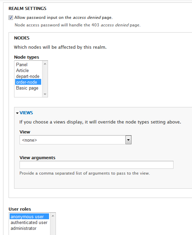Toggle Allow password input on access denied page
This screenshot has height=235, width=192.
(x=11, y=18)
